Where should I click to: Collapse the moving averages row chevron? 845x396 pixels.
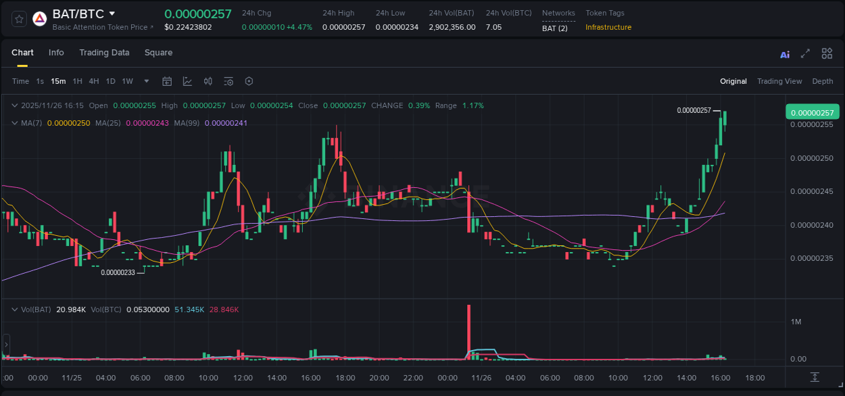15,123
